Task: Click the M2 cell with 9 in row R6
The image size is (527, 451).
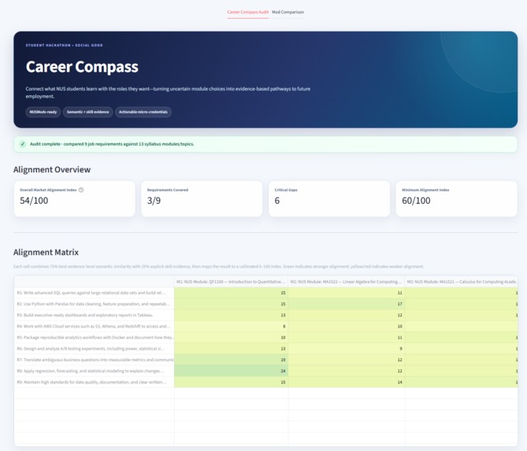Action: [x=346, y=349]
